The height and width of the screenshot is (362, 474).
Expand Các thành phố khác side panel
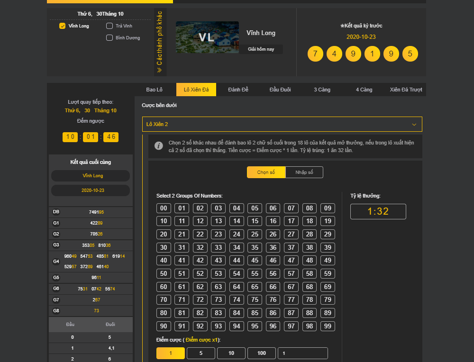160,38
